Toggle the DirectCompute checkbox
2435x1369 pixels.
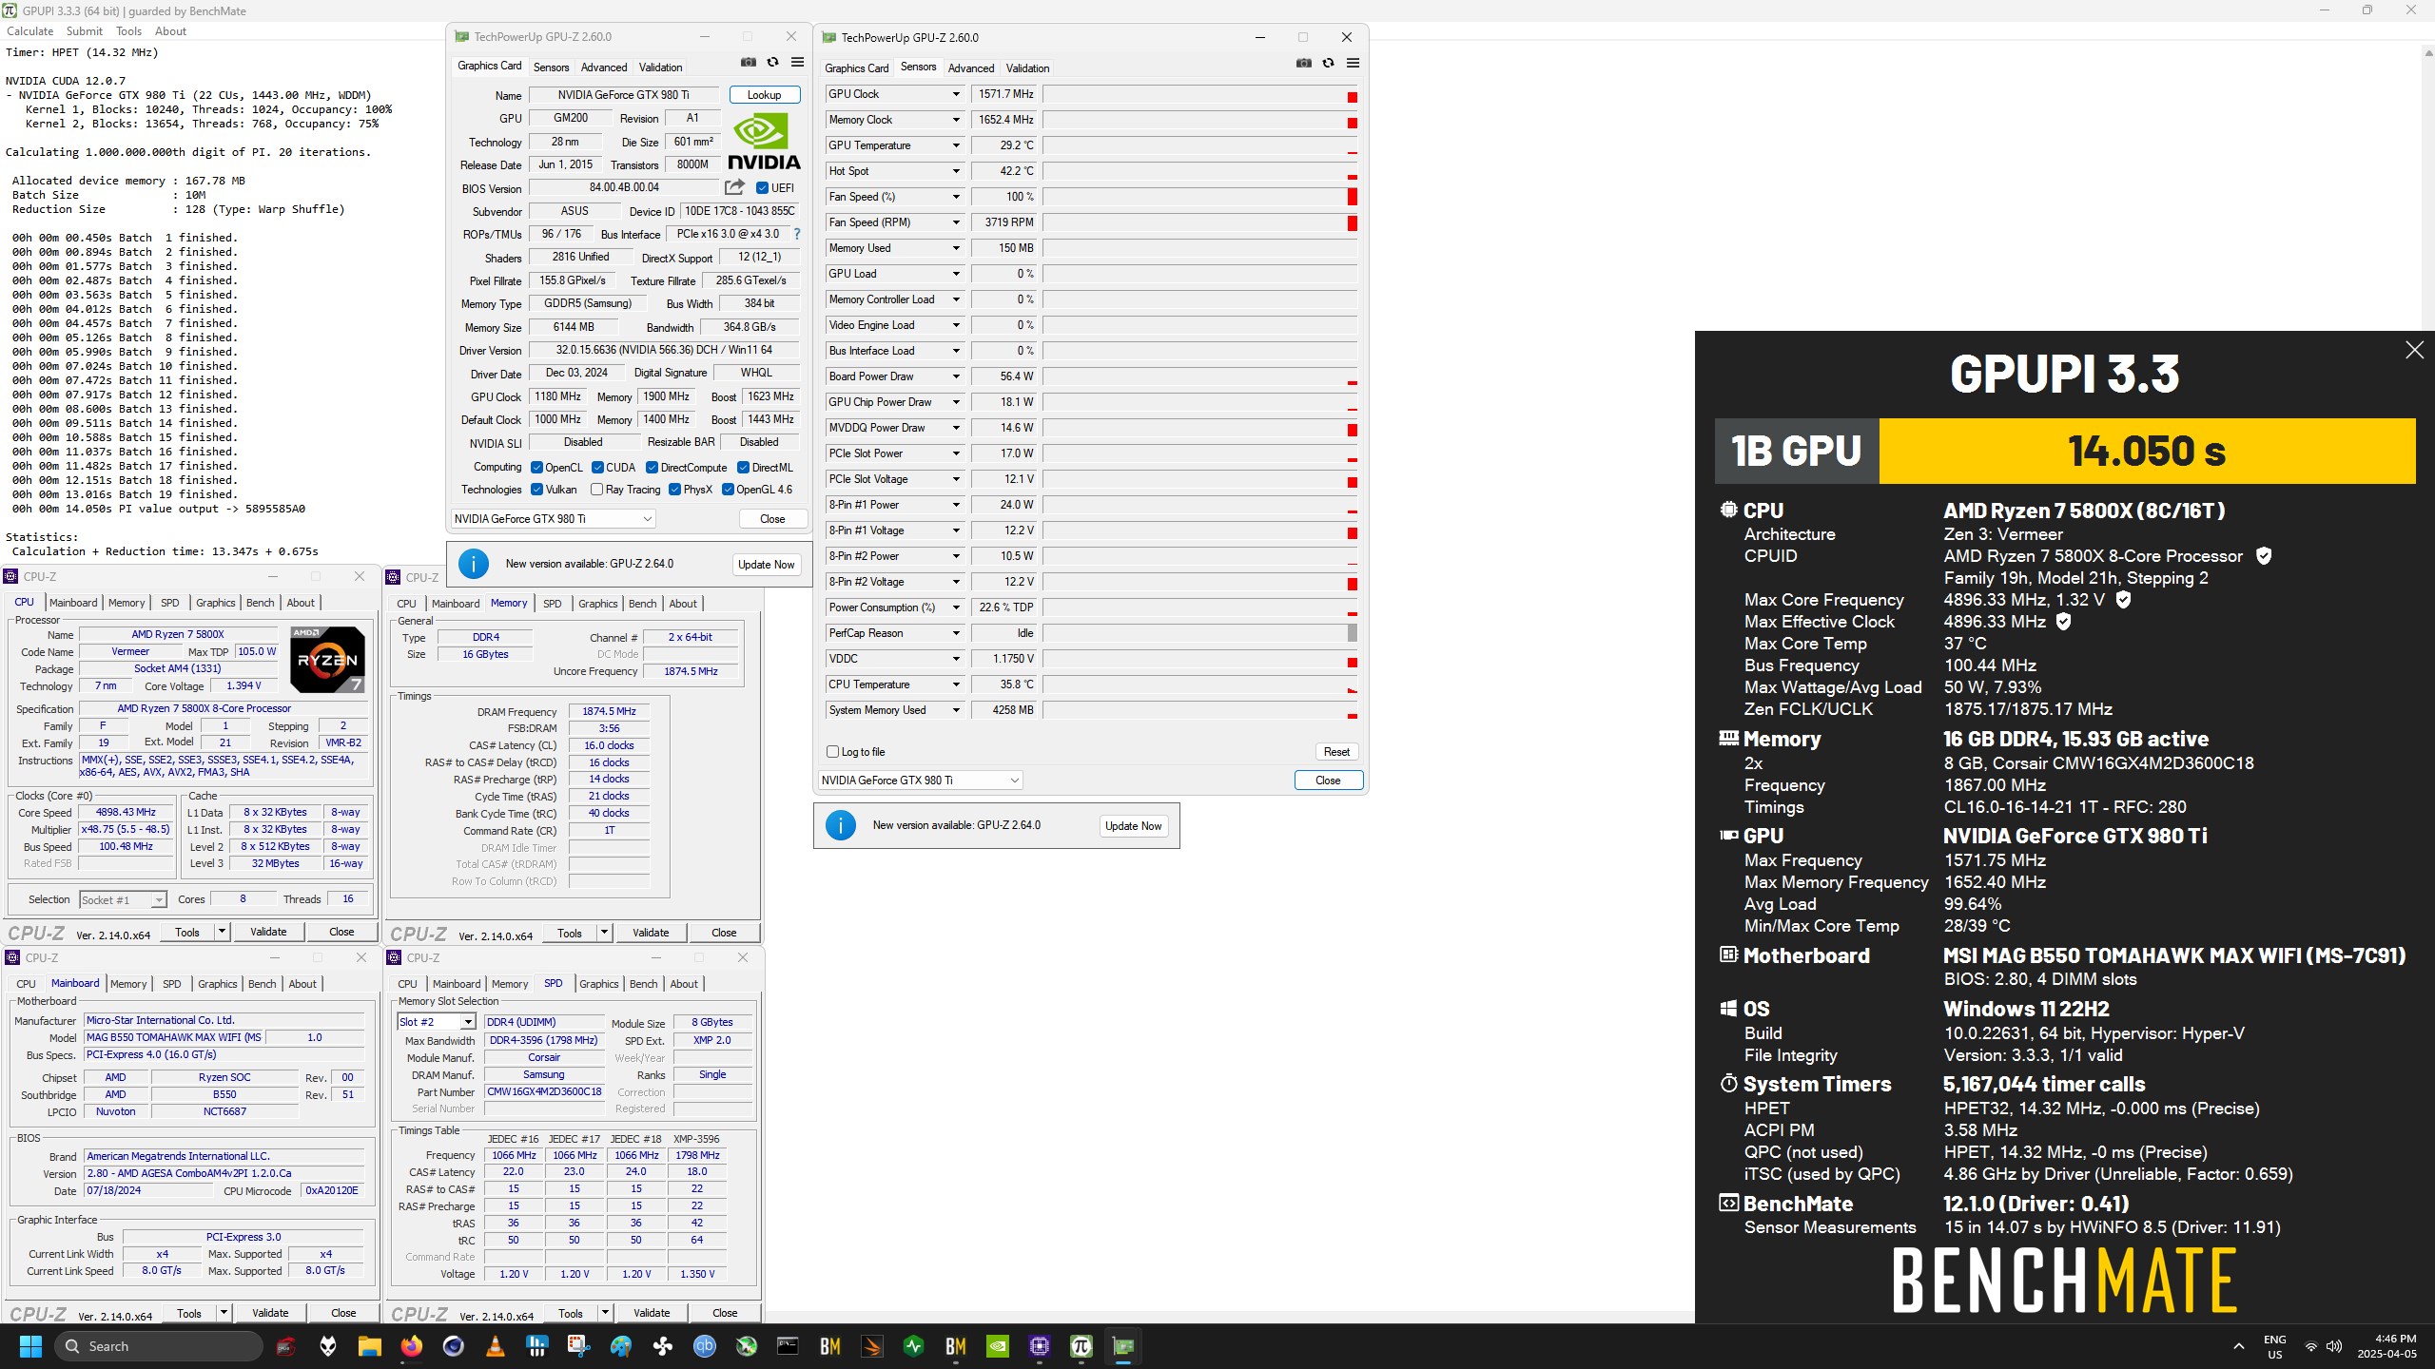click(x=652, y=468)
